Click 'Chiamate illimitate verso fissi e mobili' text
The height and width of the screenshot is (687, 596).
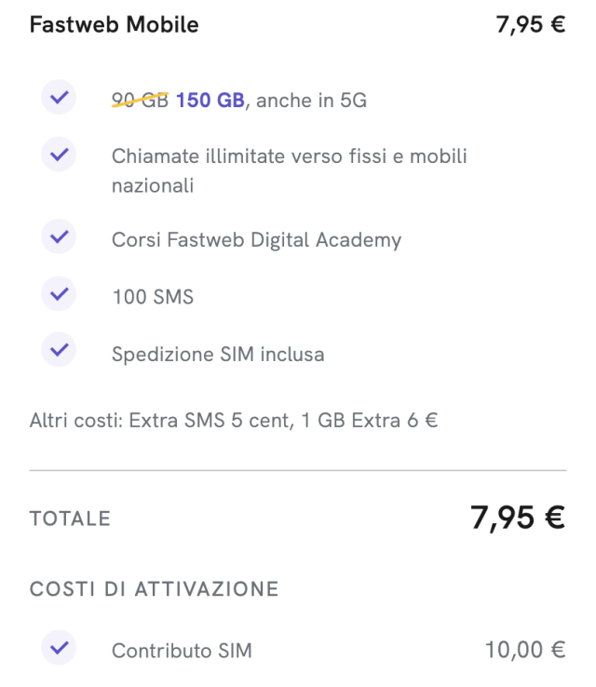[289, 156]
